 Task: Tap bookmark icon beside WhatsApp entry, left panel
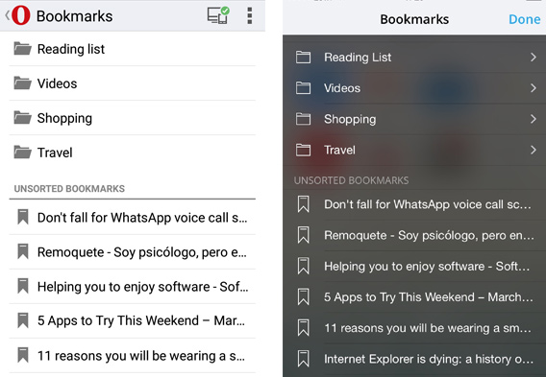click(x=23, y=217)
